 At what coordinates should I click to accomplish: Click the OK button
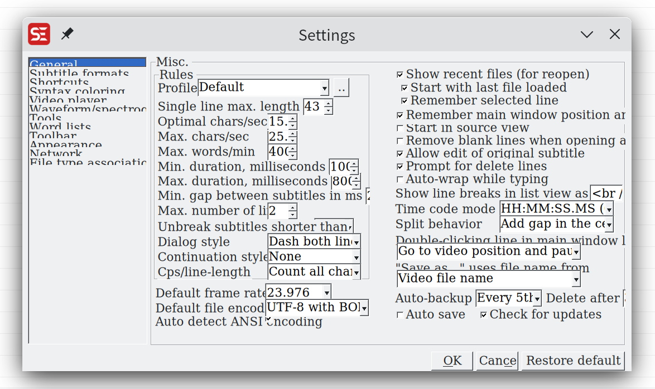point(451,361)
